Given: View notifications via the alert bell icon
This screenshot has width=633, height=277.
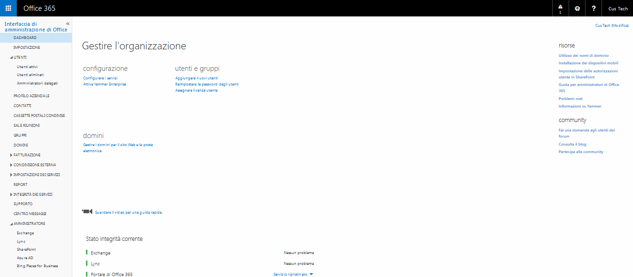Looking at the screenshot, I should [560, 8].
